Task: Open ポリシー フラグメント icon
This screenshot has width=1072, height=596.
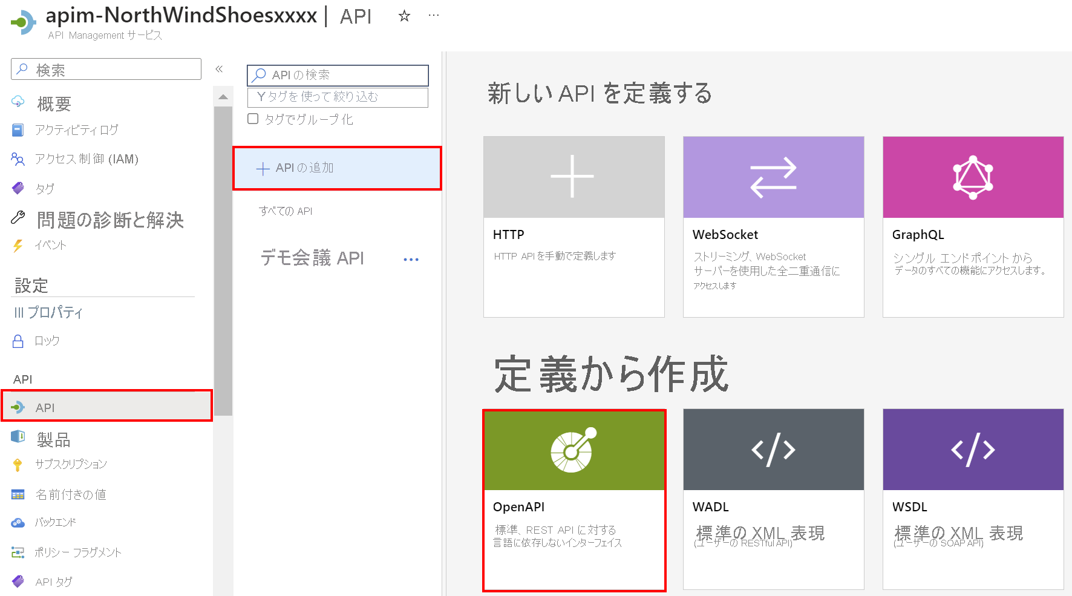Action: coord(18,552)
